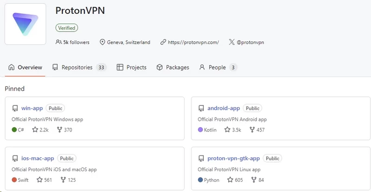This screenshot has width=371, height=192.
Task: Click the Official ProtonVPN Linux app description
Action: point(229,169)
